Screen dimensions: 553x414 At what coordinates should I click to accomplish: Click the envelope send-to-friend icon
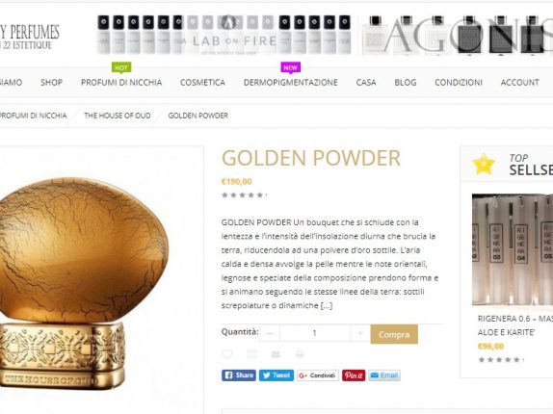coord(276,354)
